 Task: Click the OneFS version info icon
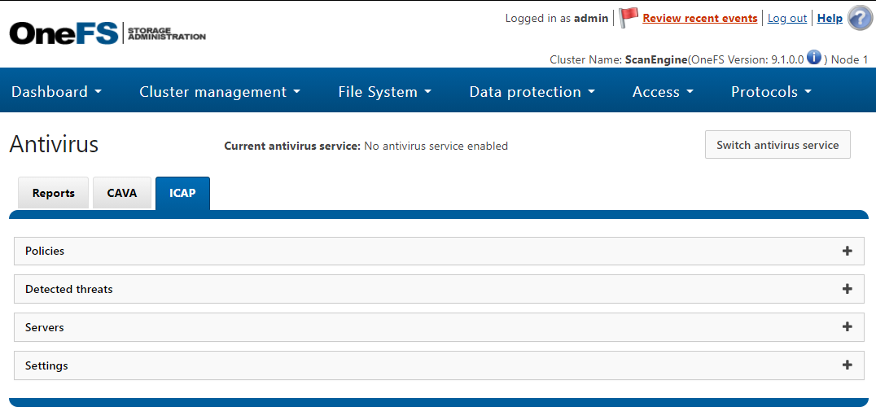814,59
